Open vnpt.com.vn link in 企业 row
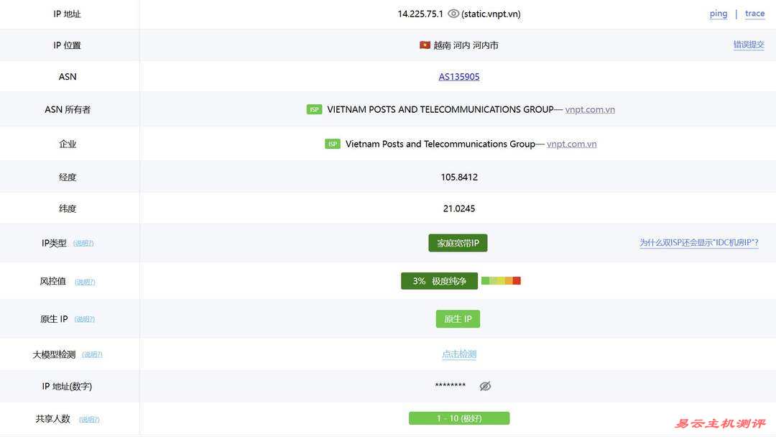The width and height of the screenshot is (776, 437). click(571, 144)
